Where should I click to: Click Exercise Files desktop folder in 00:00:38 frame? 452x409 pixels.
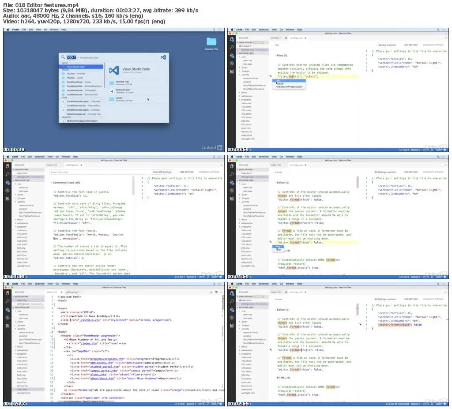211,44
